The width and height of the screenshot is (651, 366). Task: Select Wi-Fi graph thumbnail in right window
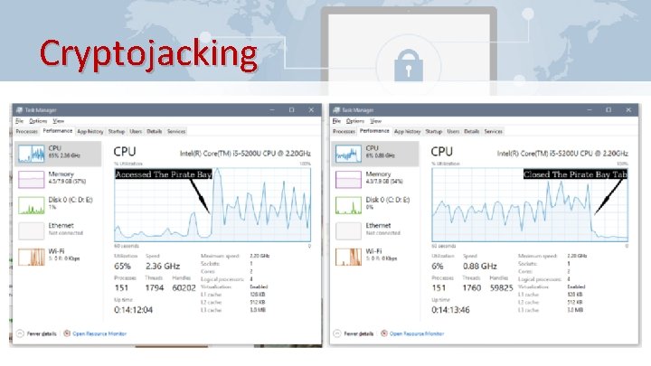(348, 257)
